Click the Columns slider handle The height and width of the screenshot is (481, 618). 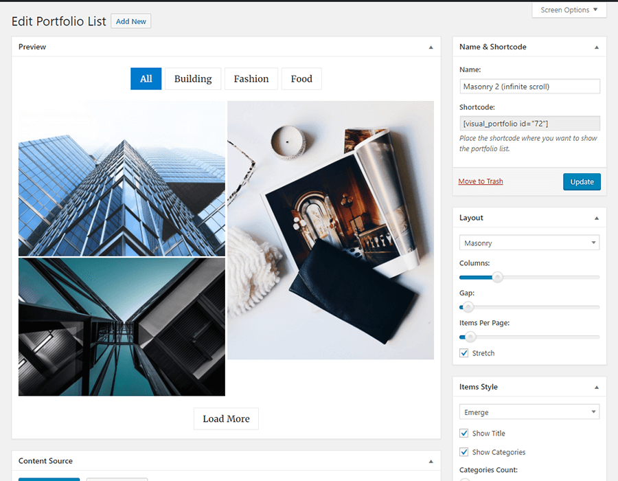tap(497, 277)
